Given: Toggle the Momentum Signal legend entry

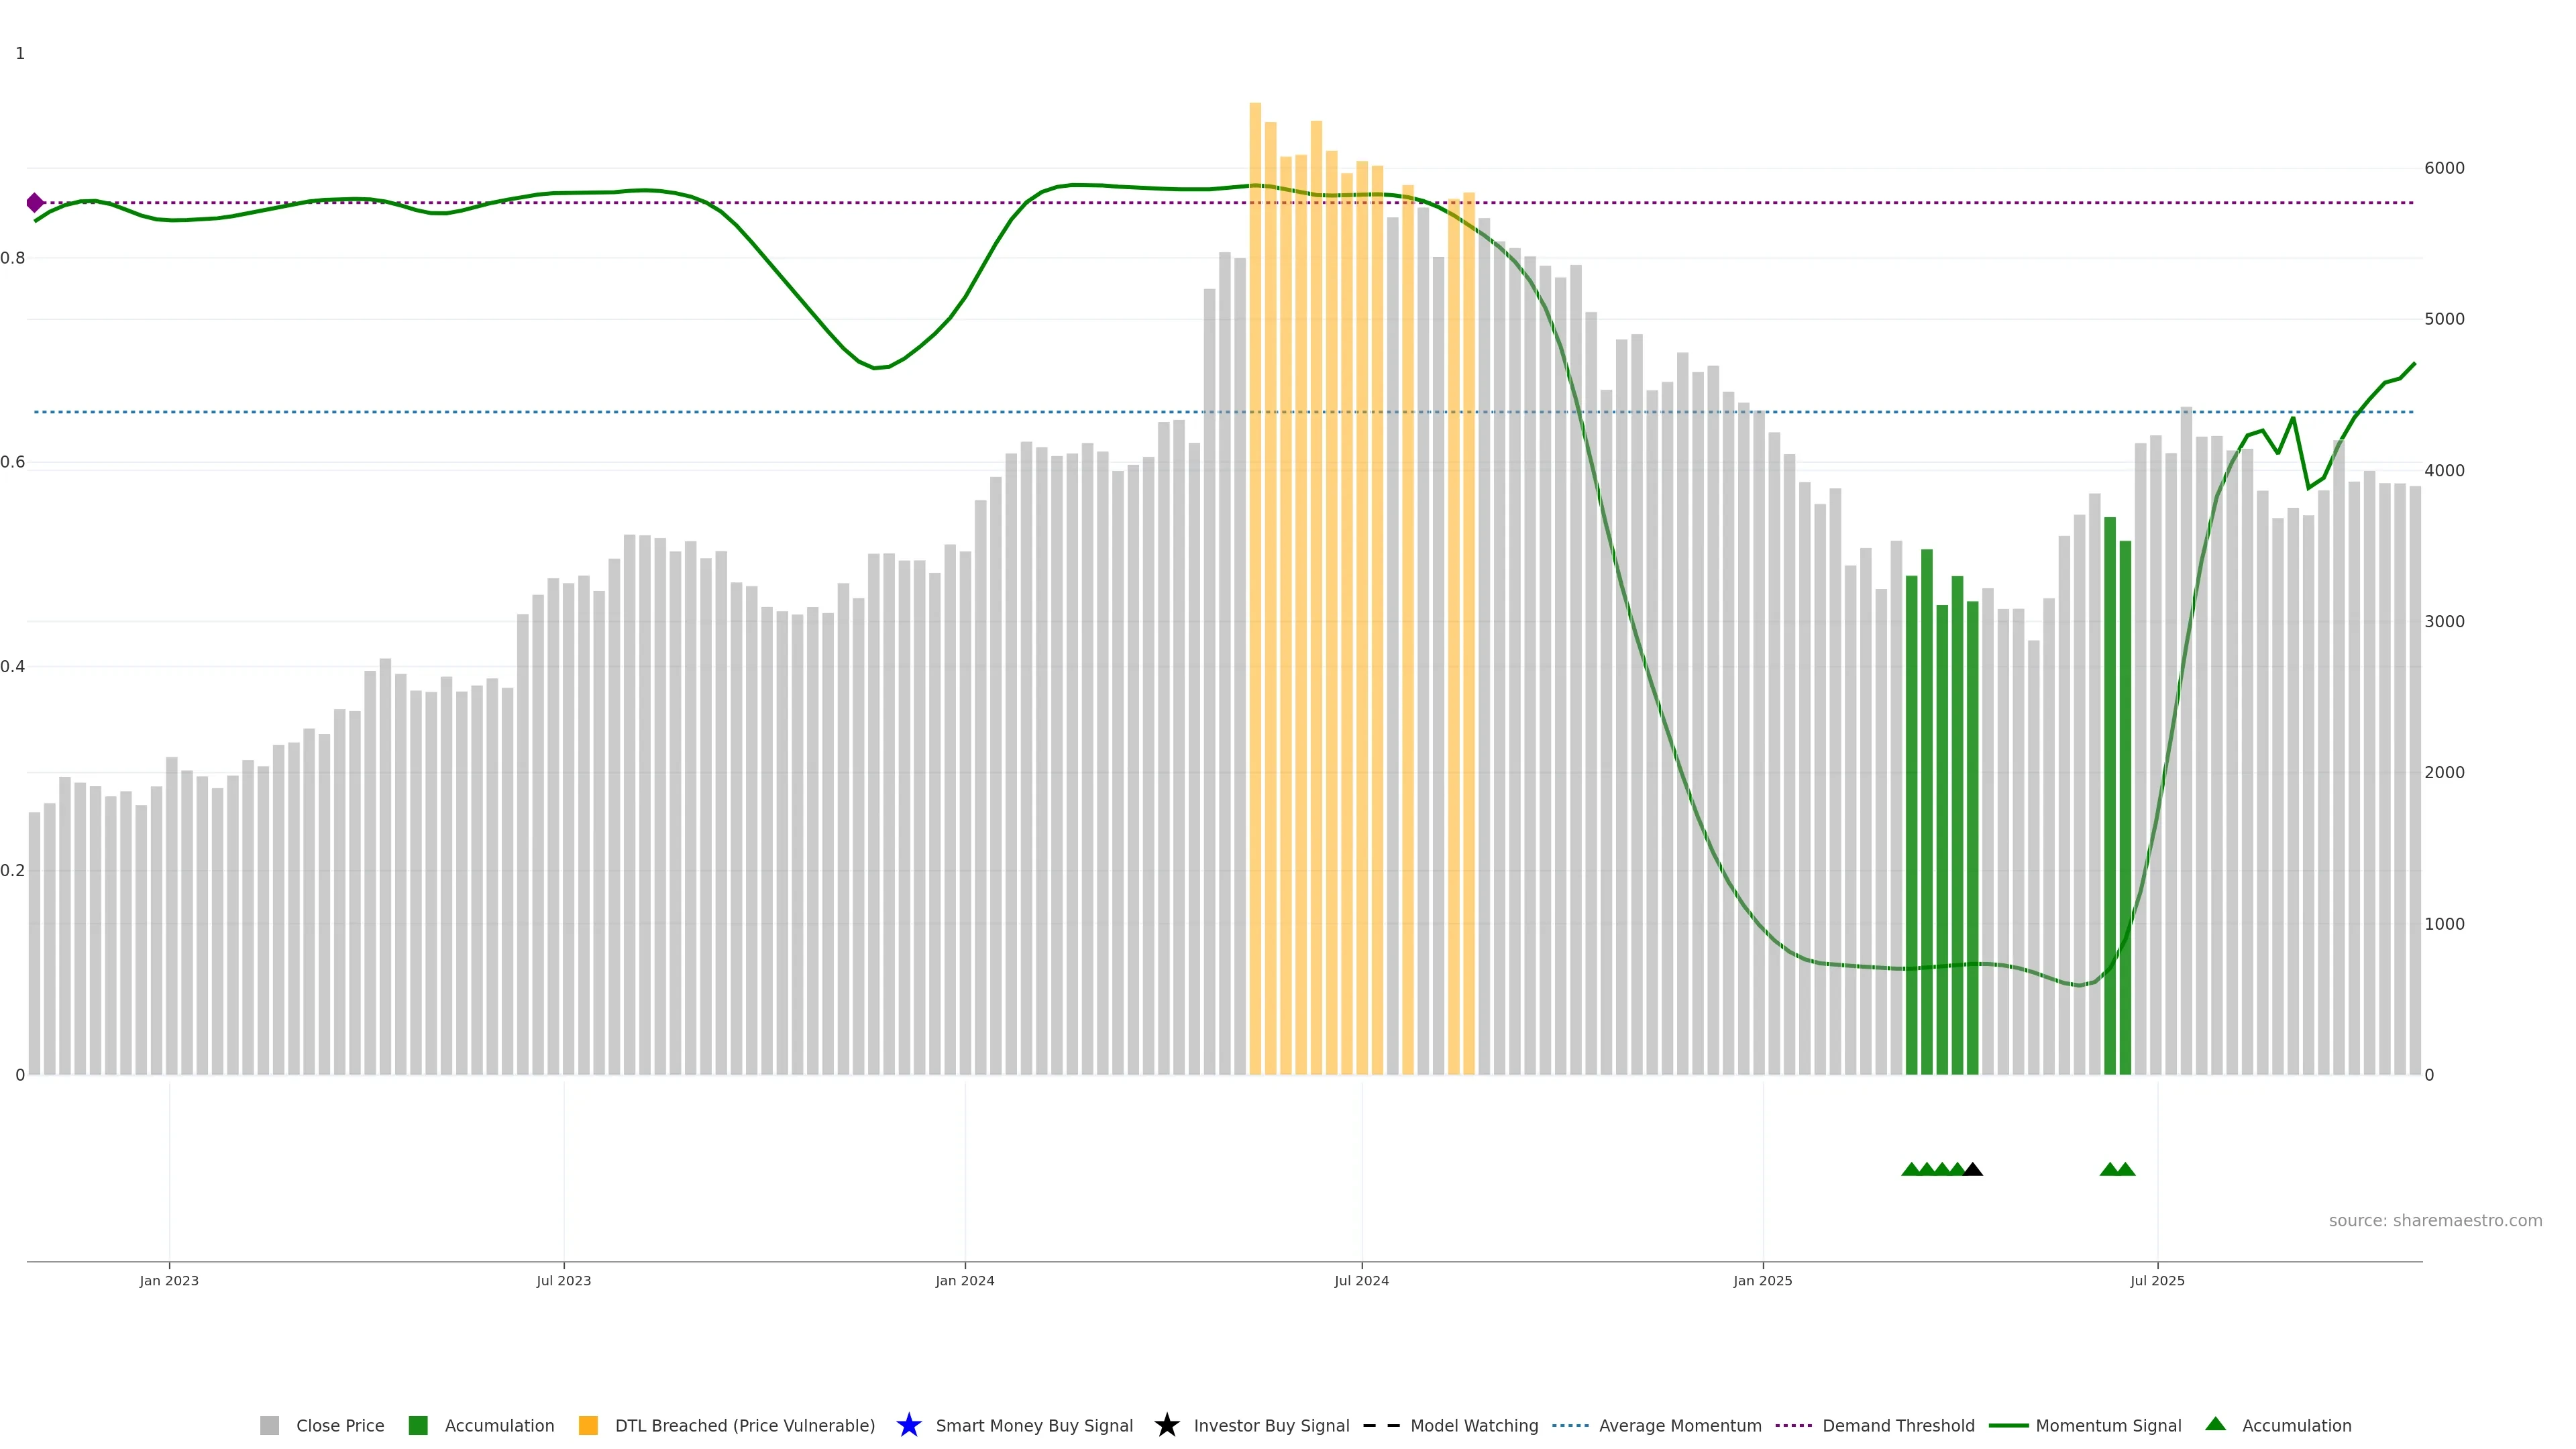Looking at the screenshot, I should 2107,1425.
